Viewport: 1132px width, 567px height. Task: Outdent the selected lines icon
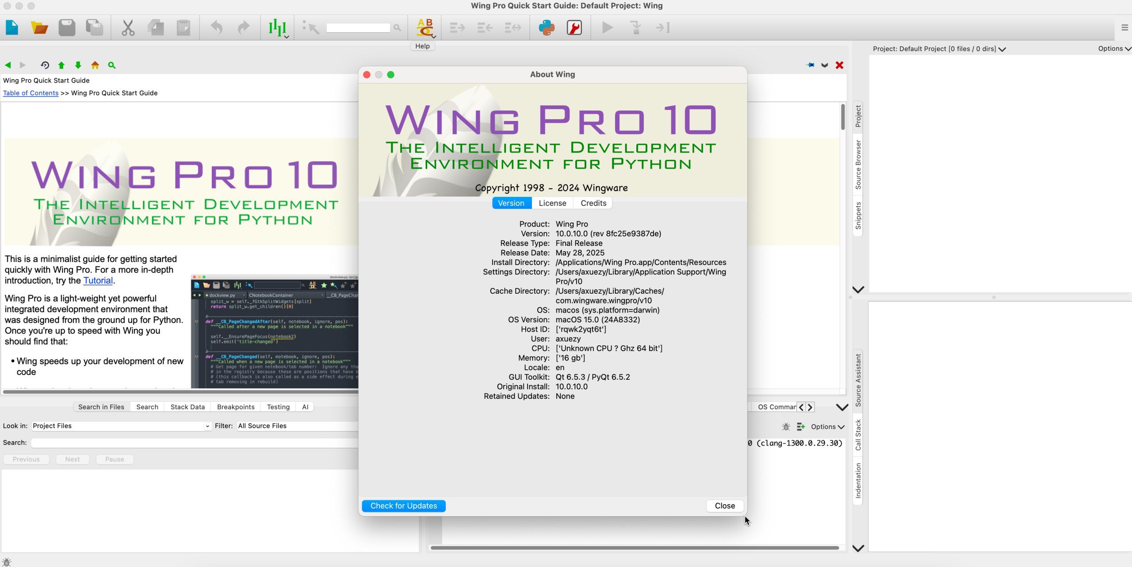(485, 28)
